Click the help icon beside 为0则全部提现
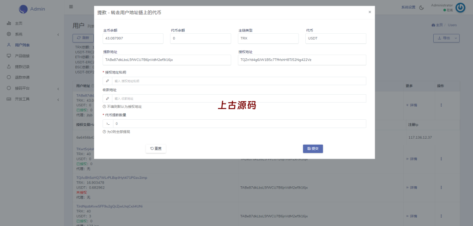The height and width of the screenshot is (226, 473). [104, 132]
